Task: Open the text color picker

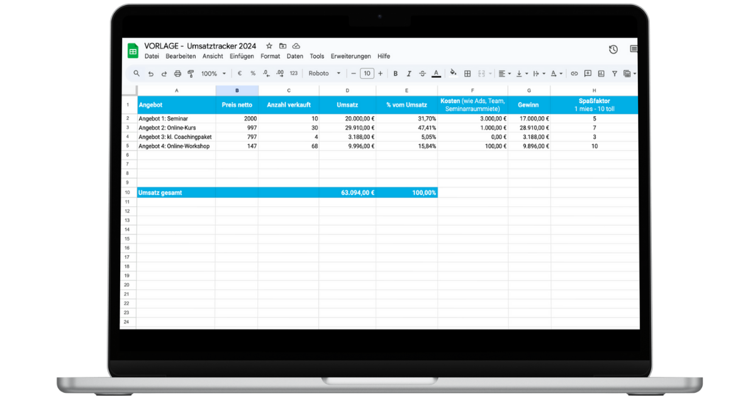Action: (436, 74)
